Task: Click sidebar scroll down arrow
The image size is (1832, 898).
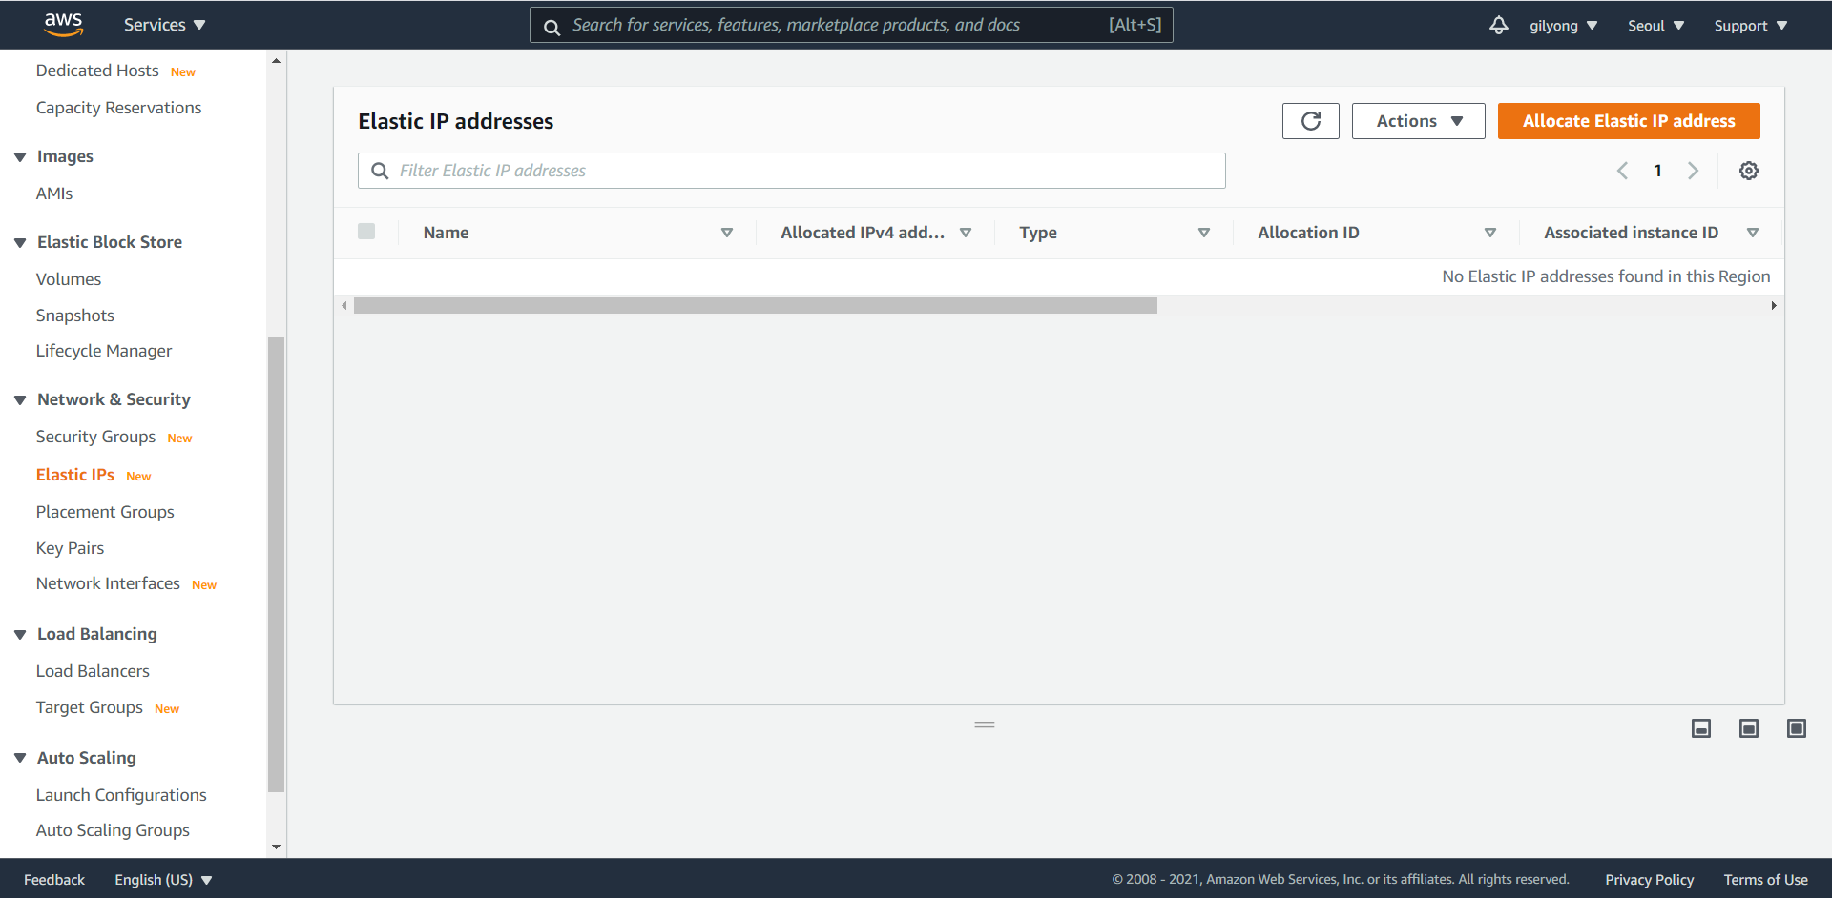Action: click(277, 847)
